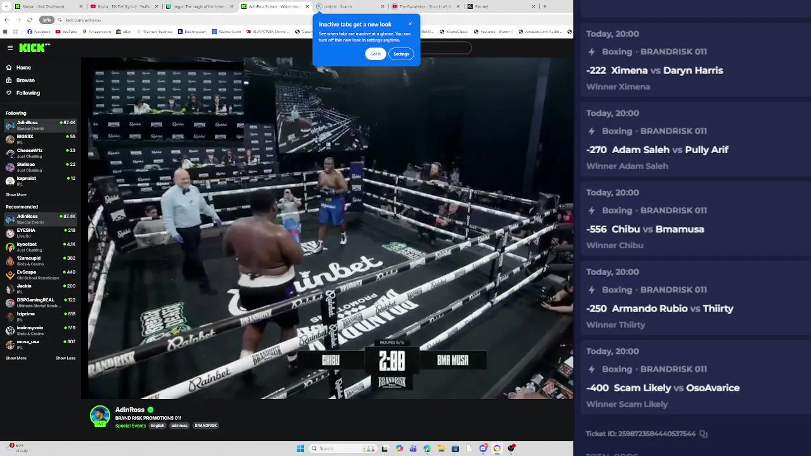
Task: Click the Windows taskbar Search box
Action: 342,448
